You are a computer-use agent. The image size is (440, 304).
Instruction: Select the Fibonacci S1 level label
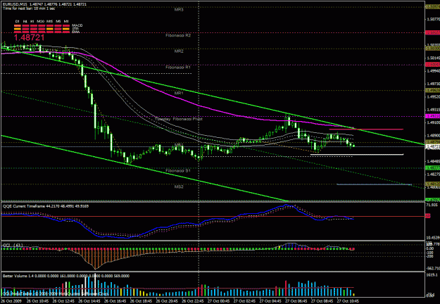coord(178,170)
